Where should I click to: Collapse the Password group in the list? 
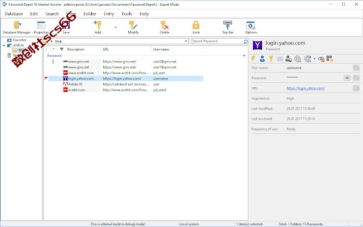click(244, 56)
